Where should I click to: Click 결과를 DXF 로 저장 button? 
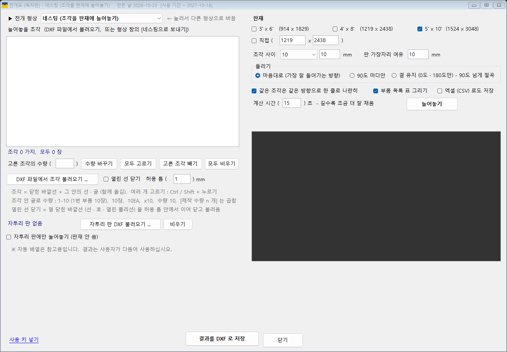click(222, 339)
